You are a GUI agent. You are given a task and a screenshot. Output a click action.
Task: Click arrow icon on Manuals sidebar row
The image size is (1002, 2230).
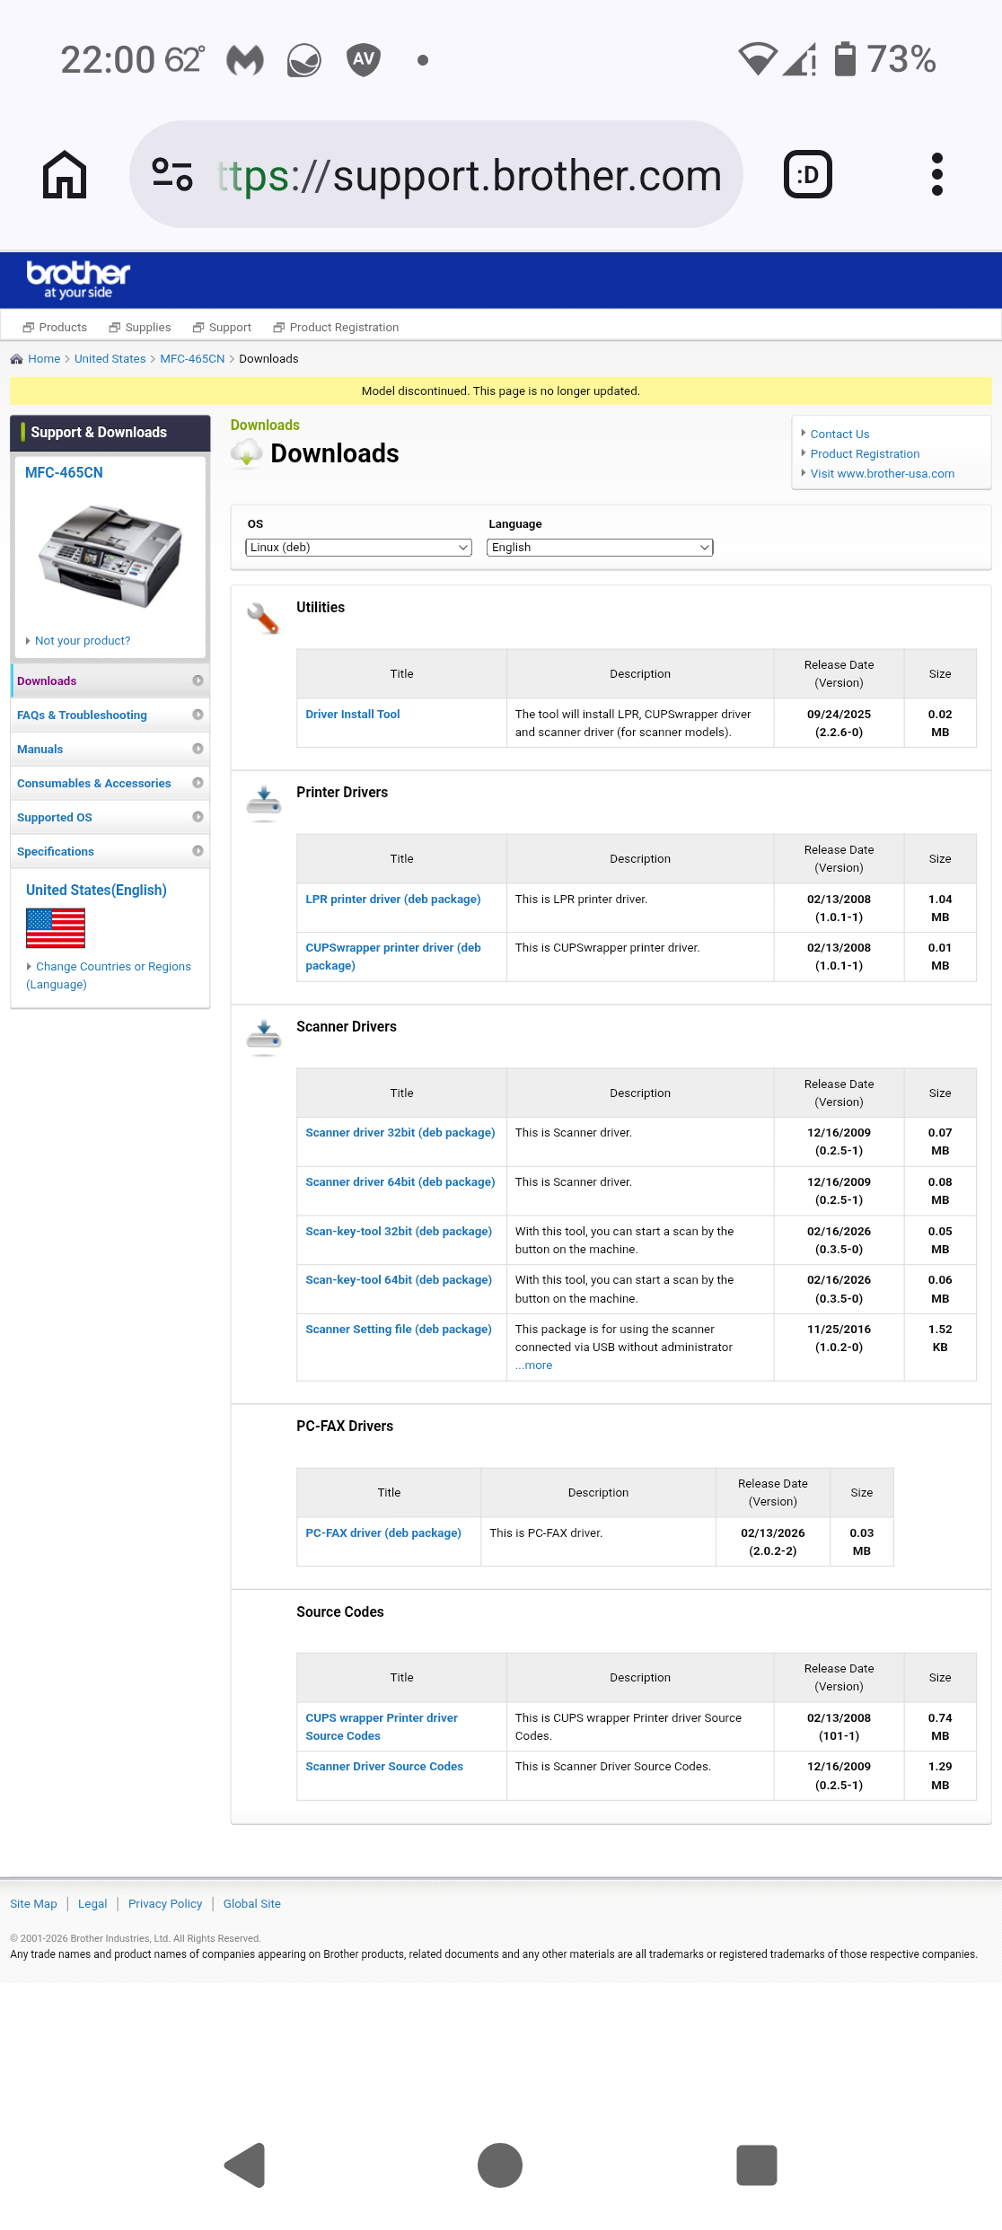[x=198, y=749]
